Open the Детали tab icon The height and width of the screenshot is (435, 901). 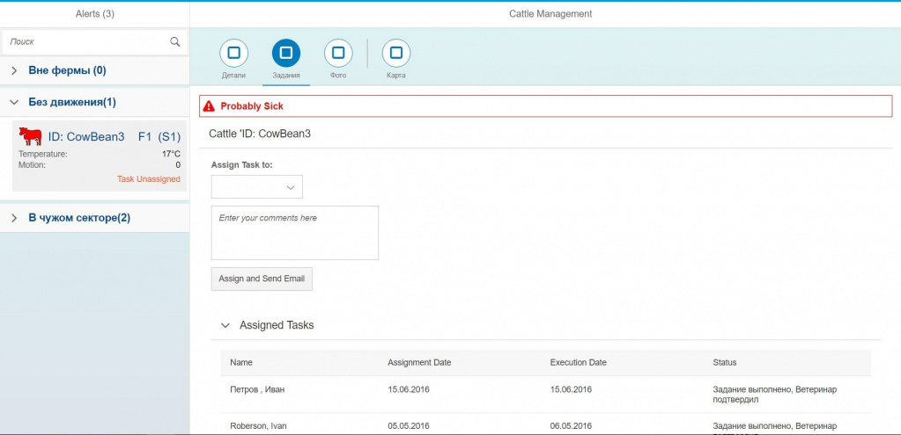(x=233, y=54)
